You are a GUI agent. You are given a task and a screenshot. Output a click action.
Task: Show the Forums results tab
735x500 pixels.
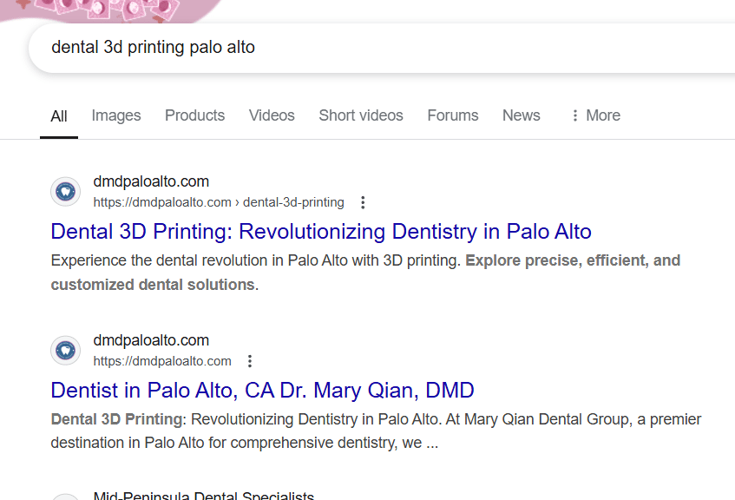(453, 115)
